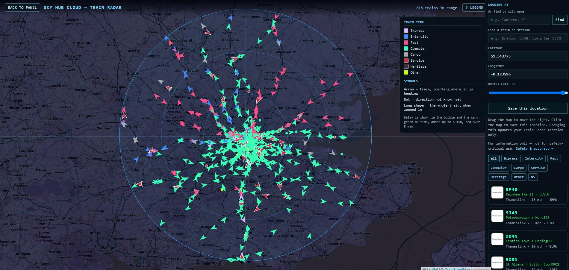
Task: Toggle the Express filter chip
Action: coord(511,159)
